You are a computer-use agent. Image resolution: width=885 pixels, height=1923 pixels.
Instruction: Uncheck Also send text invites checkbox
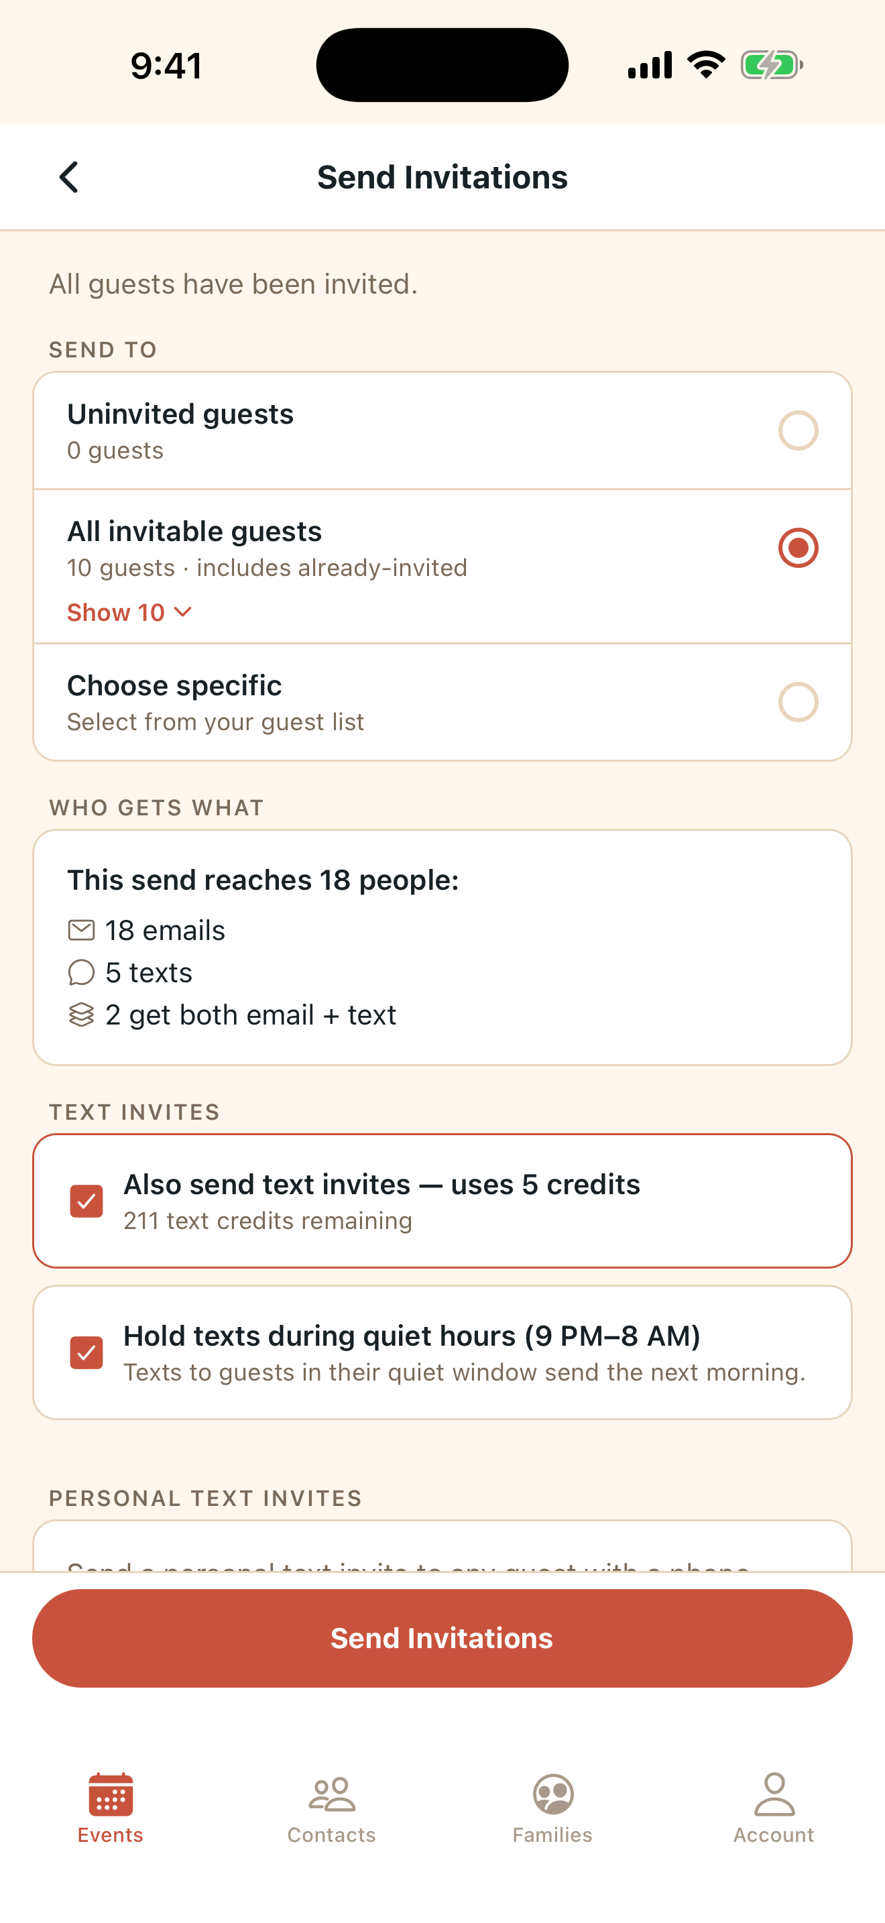[x=86, y=1201]
